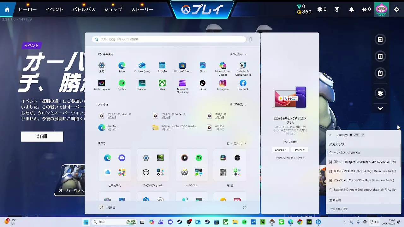Expand pinned apps すべて表示
This screenshot has width=404, height=227.
(238, 54)
